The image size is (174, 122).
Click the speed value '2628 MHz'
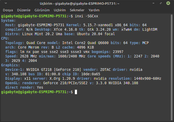(28, 56)
